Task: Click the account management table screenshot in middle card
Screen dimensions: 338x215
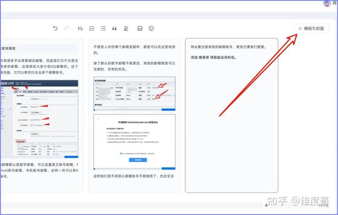Action: pyautogui.click(x=134, y=94)
